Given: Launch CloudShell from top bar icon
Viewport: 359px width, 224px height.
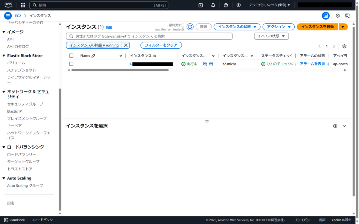Looking at the screenshot, I should click(201, 5).
